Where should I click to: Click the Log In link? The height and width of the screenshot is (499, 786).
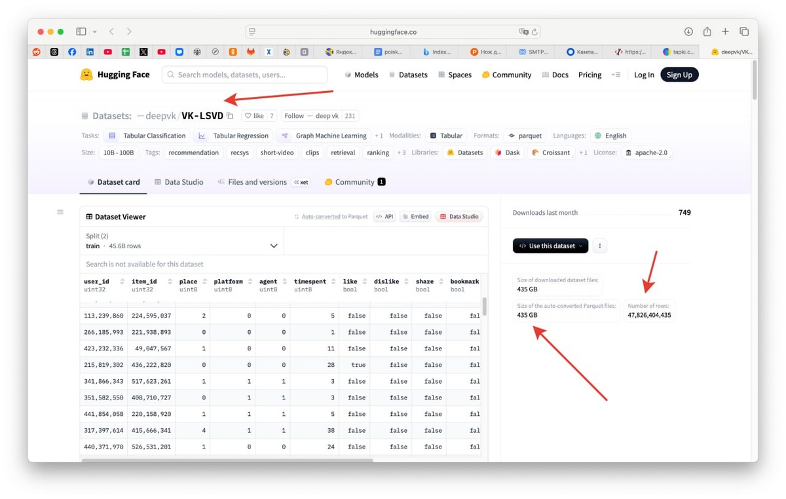pyautogui.click(x=644, y=75)
